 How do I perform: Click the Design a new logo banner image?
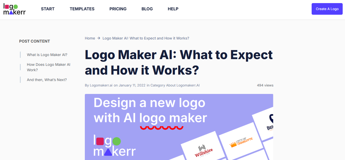(x=179, y=127)
